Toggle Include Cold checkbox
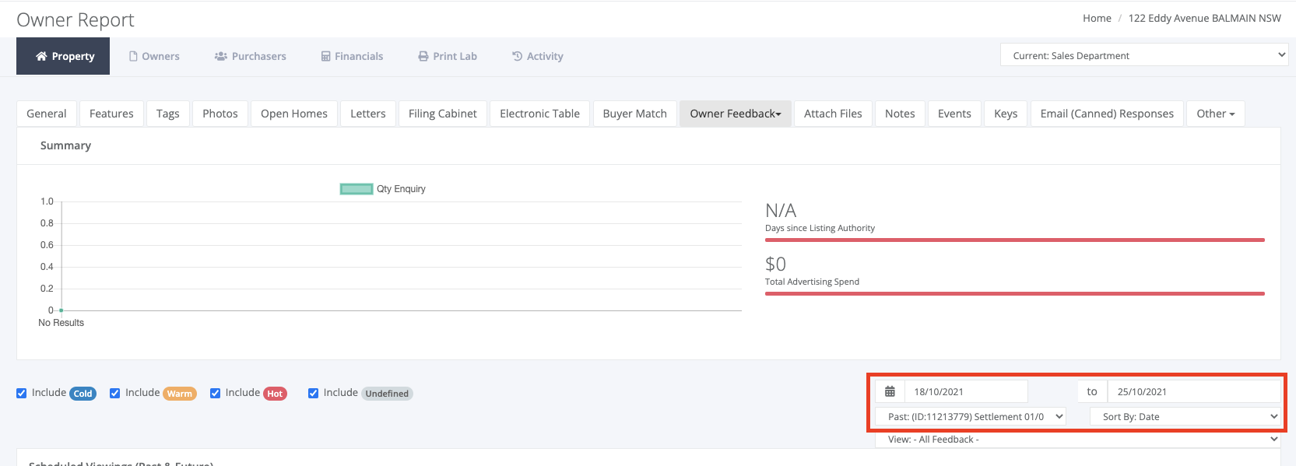Screen dimensions: 1296x466 click(22, 394)
